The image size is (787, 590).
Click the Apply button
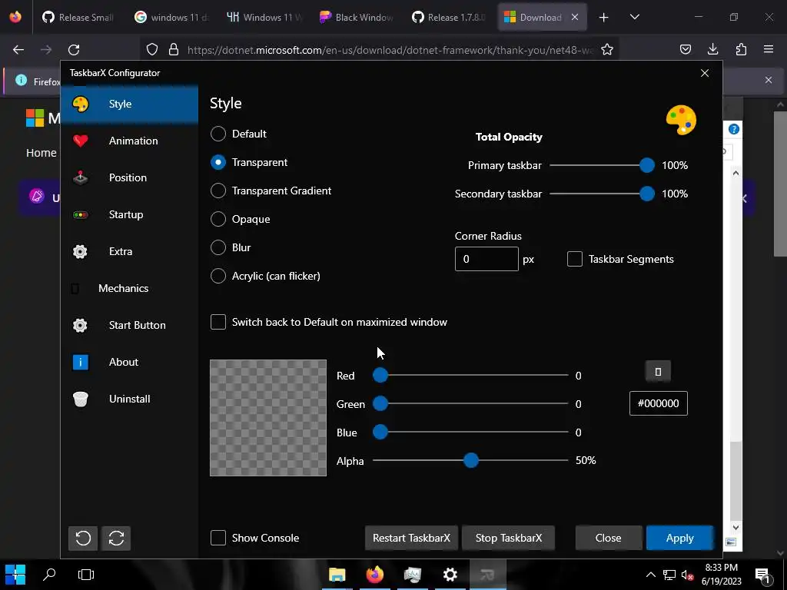pyautogui.click(x=679, y=538)
